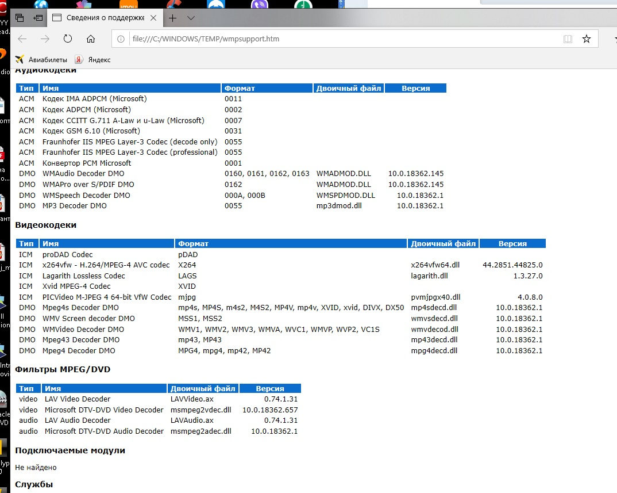The image size is (617, 493).
Task: Select WMSpeech Decoder DMO text
Action: pyautogui.click(x=86, y=196)
